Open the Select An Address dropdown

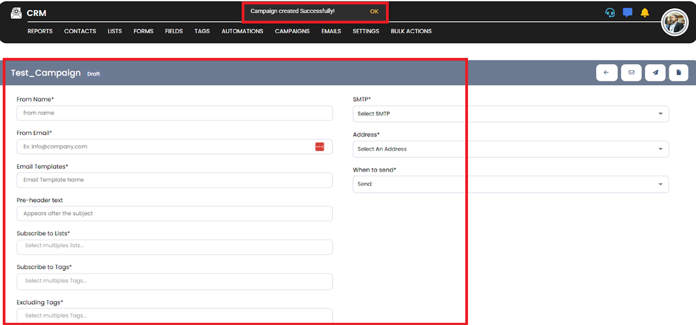tap(510, 149)
